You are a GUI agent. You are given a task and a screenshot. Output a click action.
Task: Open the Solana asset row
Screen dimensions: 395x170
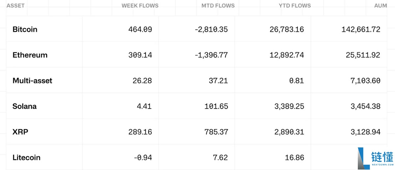(24, 106)
